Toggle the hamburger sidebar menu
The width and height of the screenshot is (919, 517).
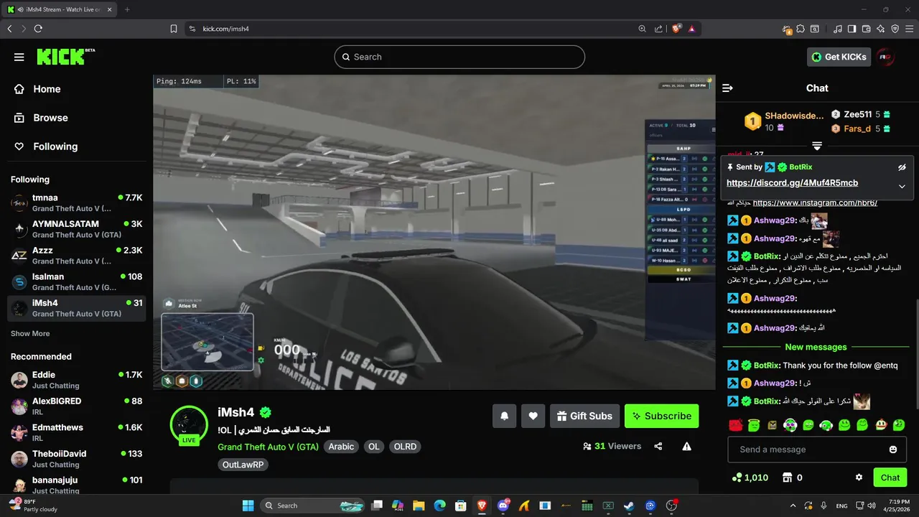click(x=19, y=57)
